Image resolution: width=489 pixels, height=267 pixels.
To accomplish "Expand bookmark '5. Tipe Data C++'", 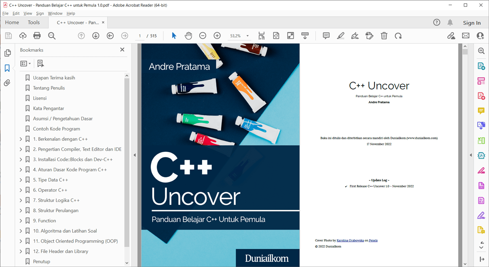I will click(x=21, y=180).
